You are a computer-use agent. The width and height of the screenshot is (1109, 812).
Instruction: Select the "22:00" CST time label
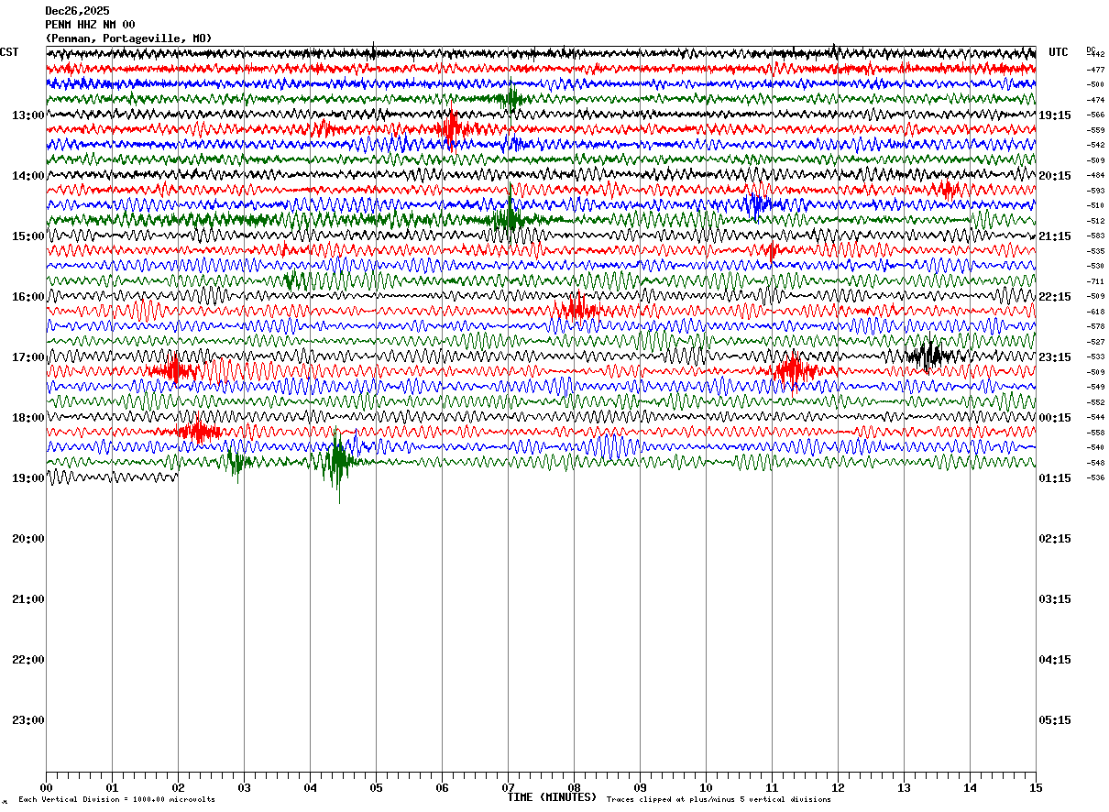point(28,660)
